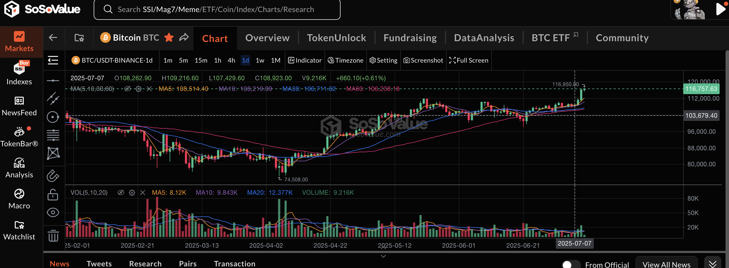Open the Tweets tab below chart
Image resolution: width=729 pixels, height=268 pixels.
pos(99,263)
